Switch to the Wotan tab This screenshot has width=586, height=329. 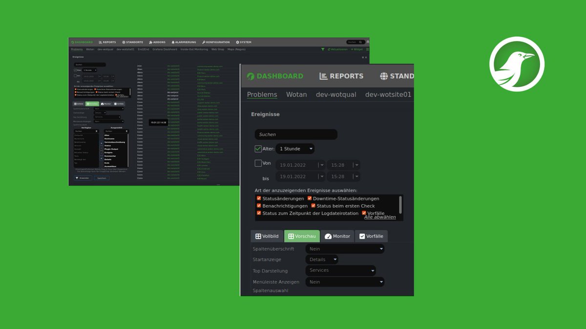click(296, 94)
